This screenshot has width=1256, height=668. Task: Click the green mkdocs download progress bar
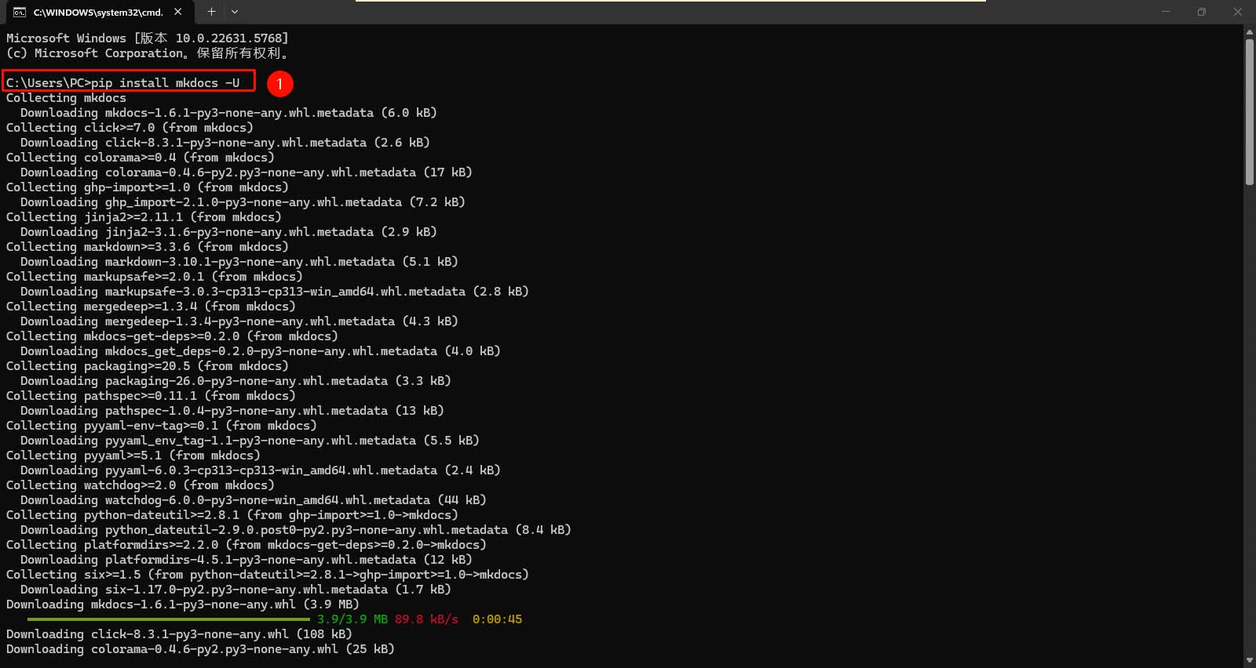pos(168,619)
